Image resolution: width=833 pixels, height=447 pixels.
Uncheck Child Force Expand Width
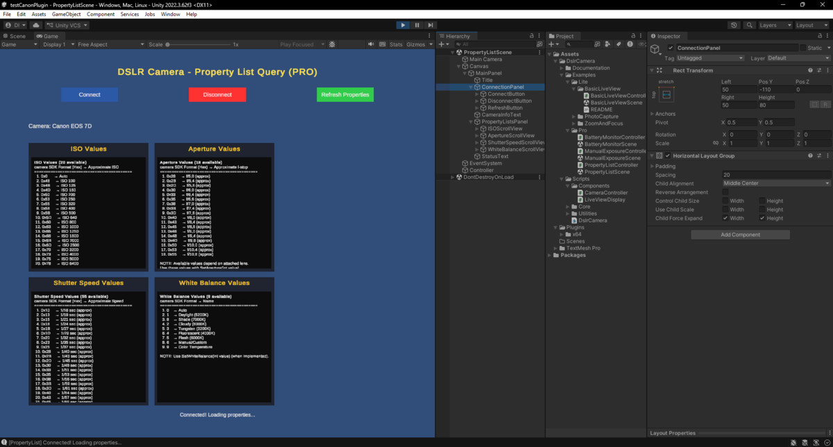pos(725,218)
